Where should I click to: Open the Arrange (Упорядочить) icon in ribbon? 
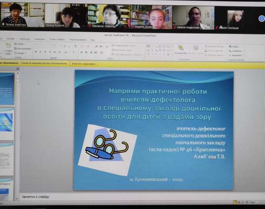181,48
